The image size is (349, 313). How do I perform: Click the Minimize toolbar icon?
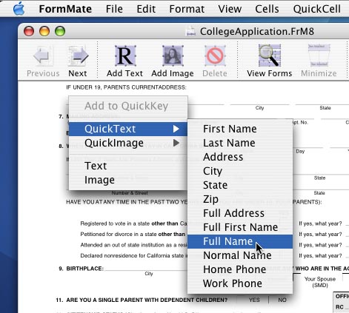pyautogui.click(x=319, y=55)
